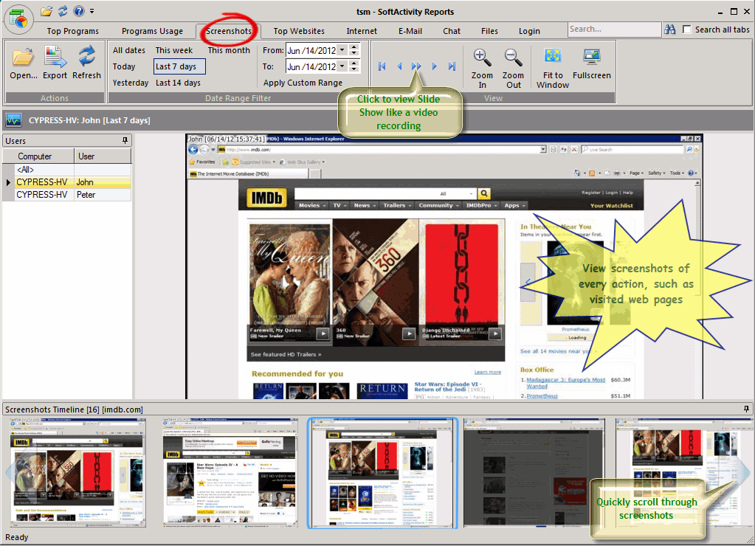Open the highlighted third timeline thumbnail
Screen dimensions: 755x546
point(382,472)
